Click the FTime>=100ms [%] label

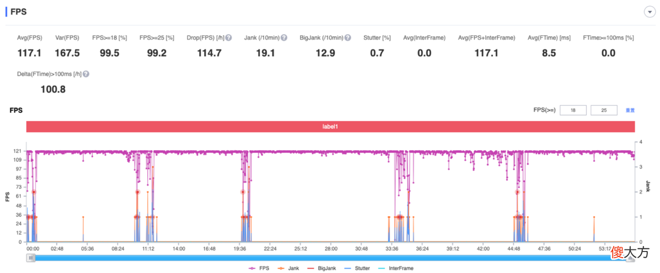pyautogui.click(x=608, y=38)
